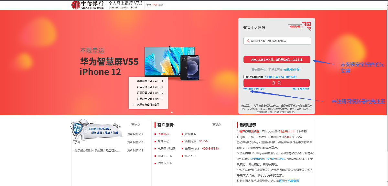Select 屏幕识图 Ctrl+Alt+O menu entry

150,93
